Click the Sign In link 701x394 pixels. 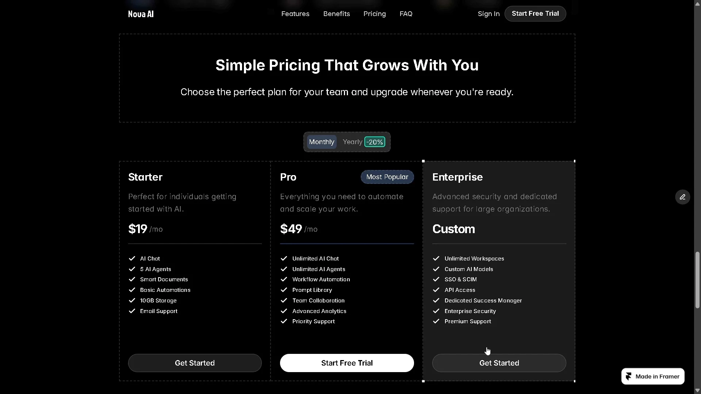(489, 14)
